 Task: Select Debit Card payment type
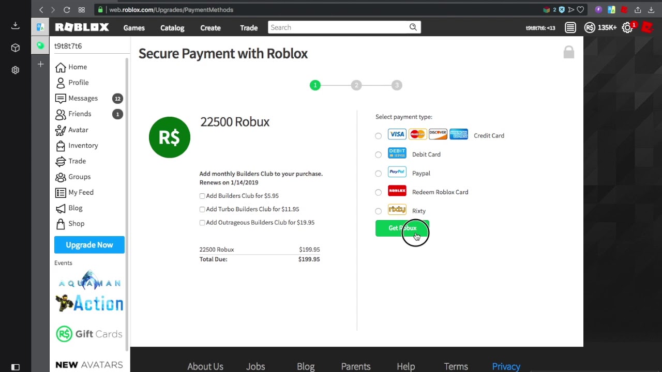pyautogui.click(x=379, y=154)
